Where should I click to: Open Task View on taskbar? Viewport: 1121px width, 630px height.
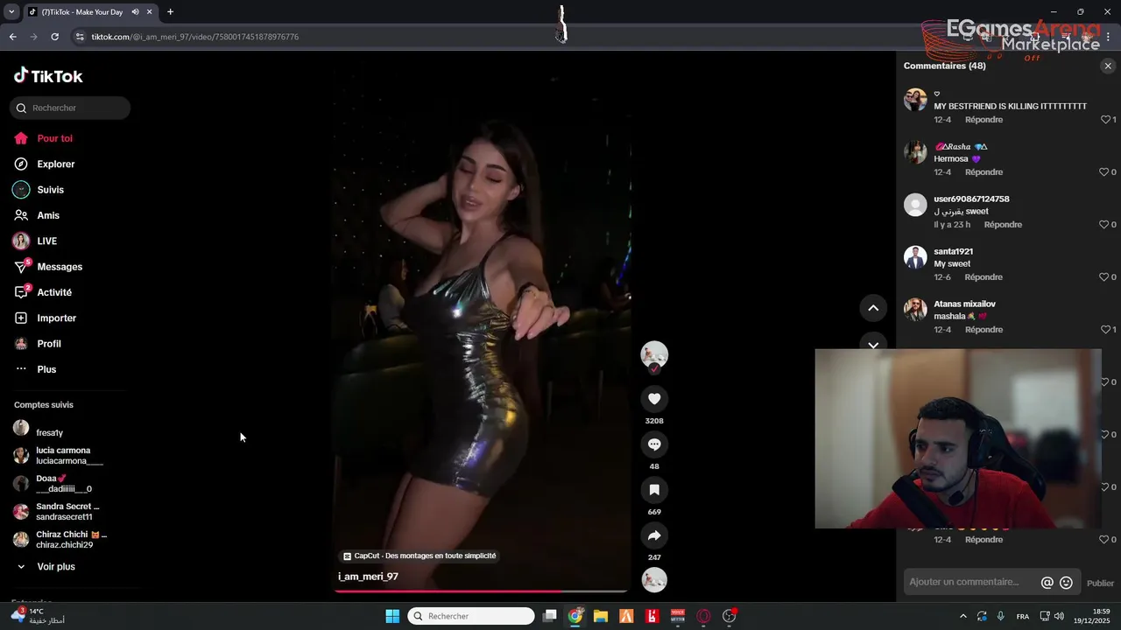[x=549, y=616]
